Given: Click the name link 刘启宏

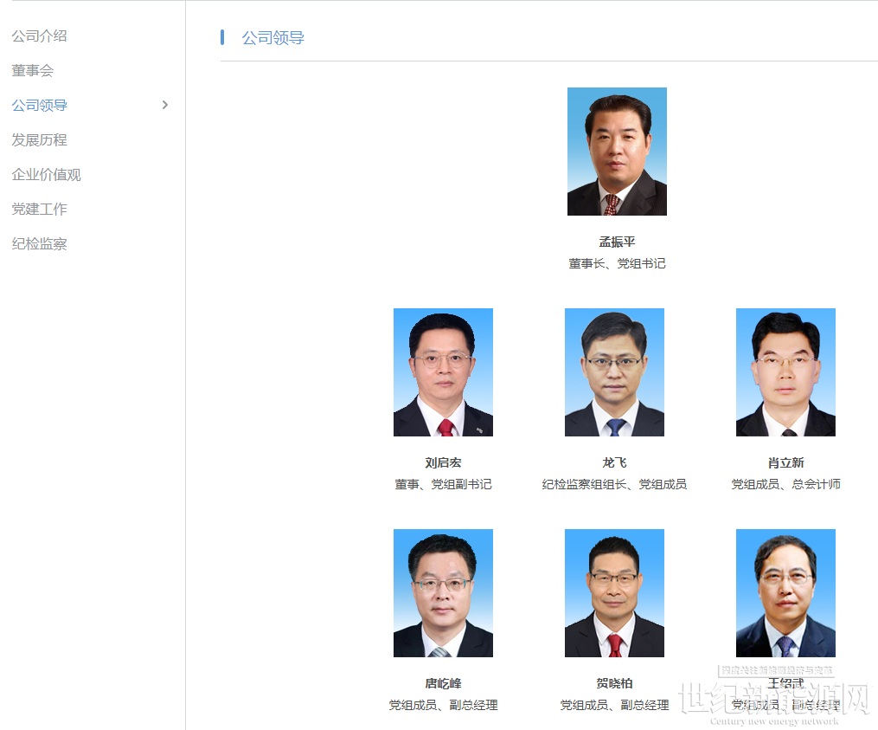Looking at the screenshot, I should pyautogui.click(x=443, y=462).
